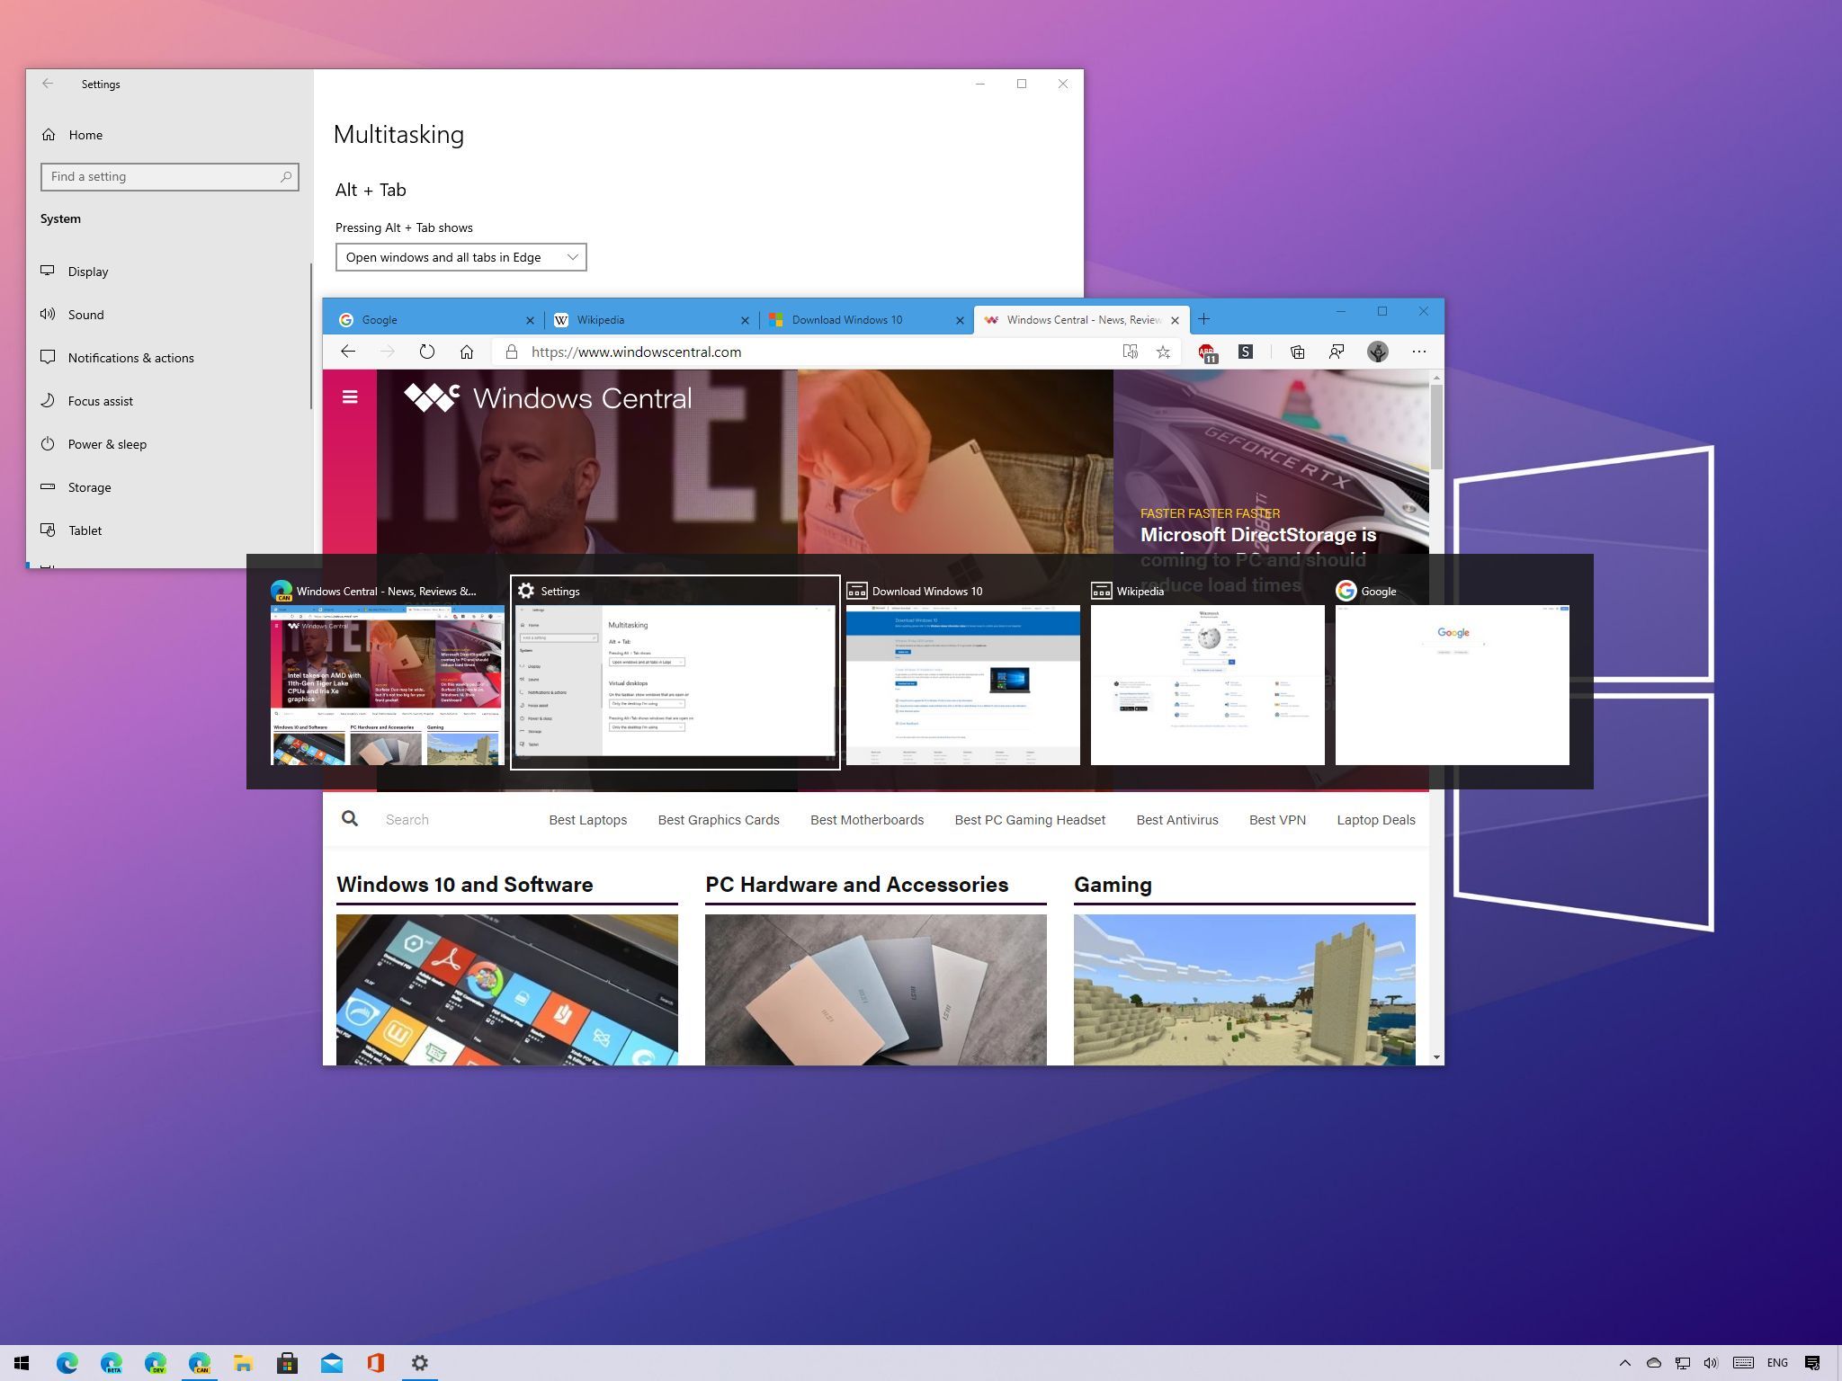Click the Edge new tab plus button
Viewport: 1842px width, 1381px height.
coord(1203,319)
